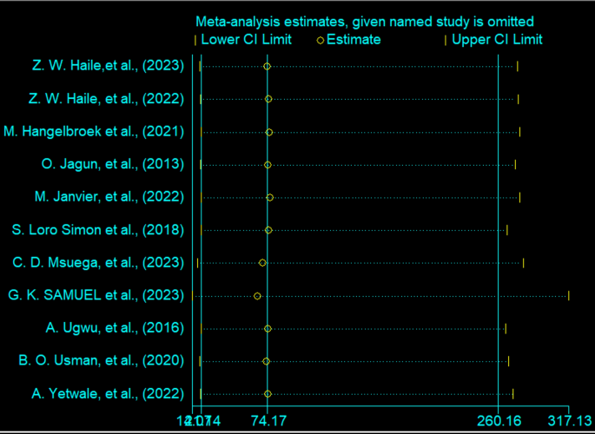Image resolution: width=595 pixels, height=434 pixels.
Task: Click the upper CI tick for Z. W. Haile 2023 row
Action: (517, 66)
